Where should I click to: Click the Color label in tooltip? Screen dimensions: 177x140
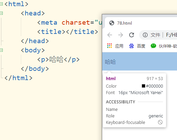111,86
